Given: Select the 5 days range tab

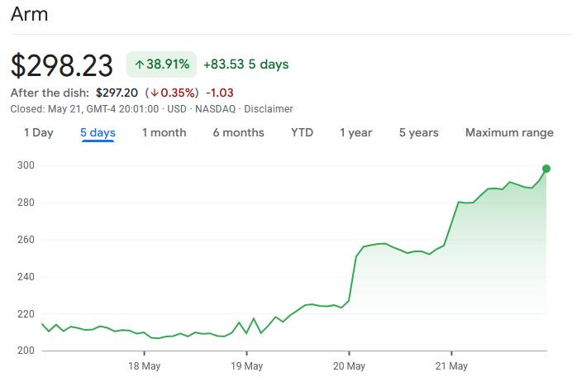Looking at the screenshot, I should 98,132.
